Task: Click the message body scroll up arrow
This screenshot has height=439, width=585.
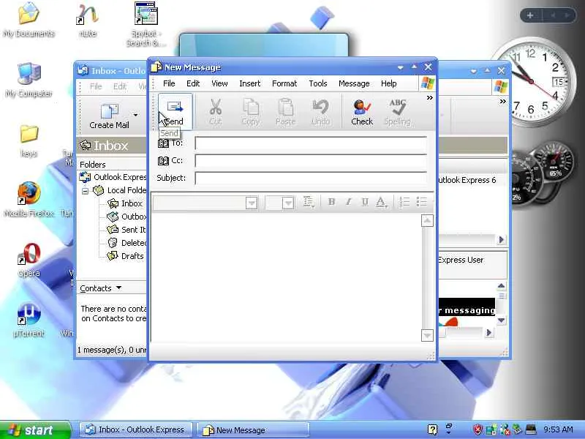Action: [427, 221]
